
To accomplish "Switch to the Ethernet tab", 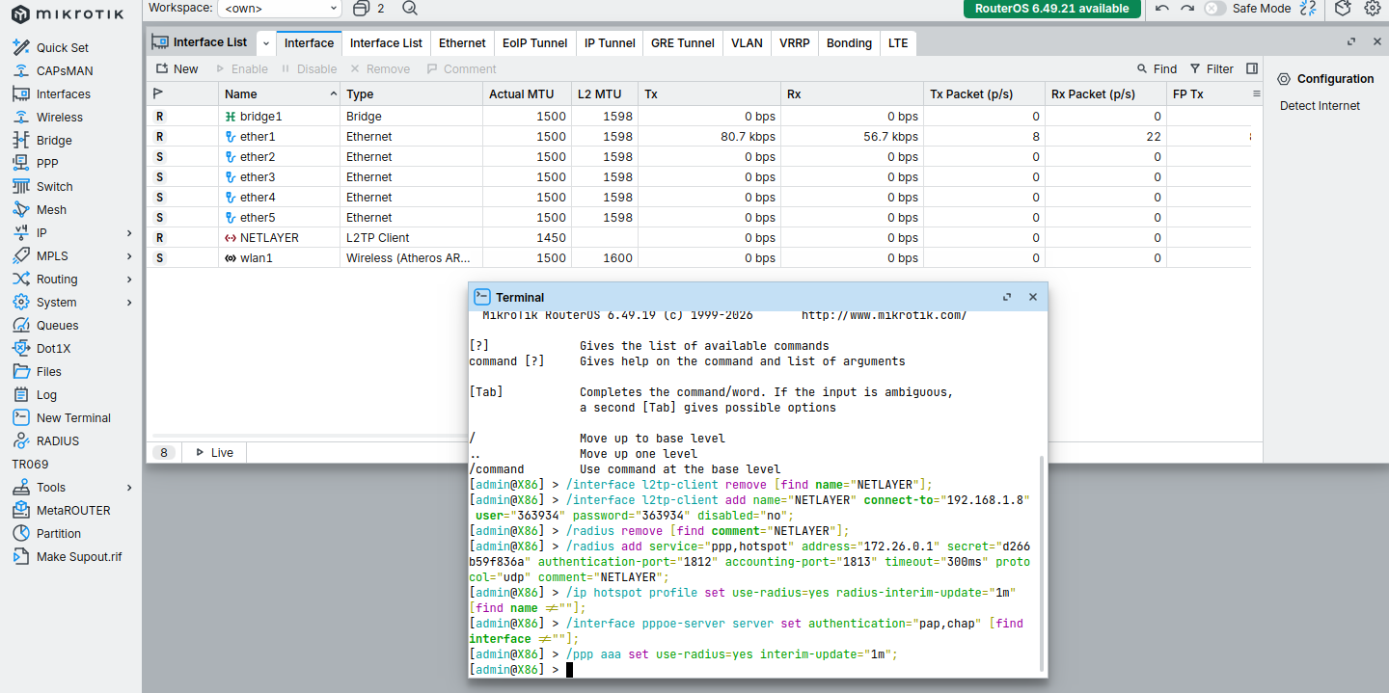I will coord(462,43).
